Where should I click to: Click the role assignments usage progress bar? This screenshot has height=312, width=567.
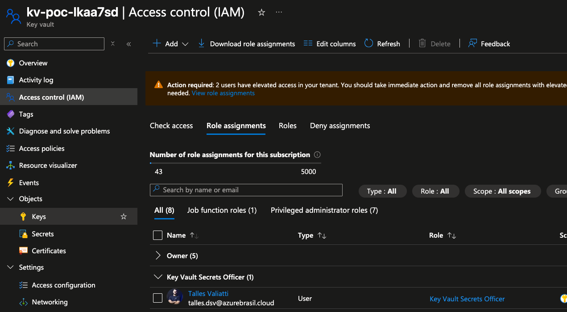click(x=236, y=163)
